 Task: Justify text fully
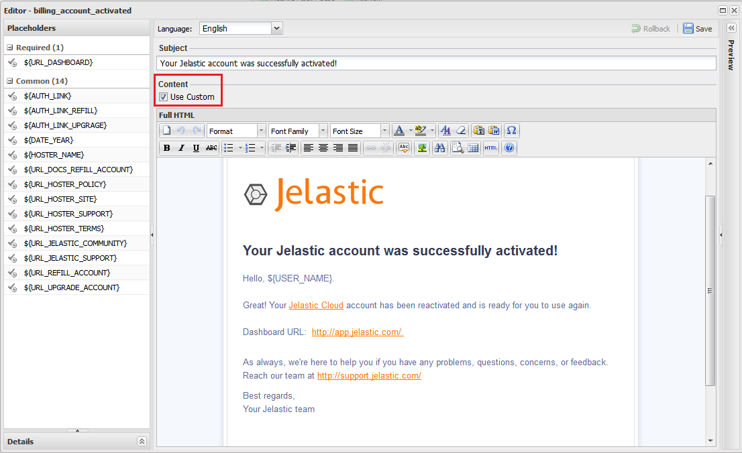click(x=353, y=148)
